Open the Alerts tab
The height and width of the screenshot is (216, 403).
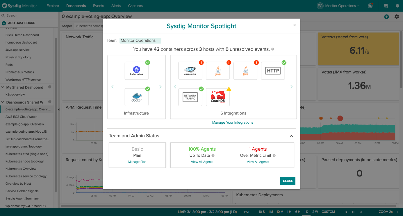116,6
